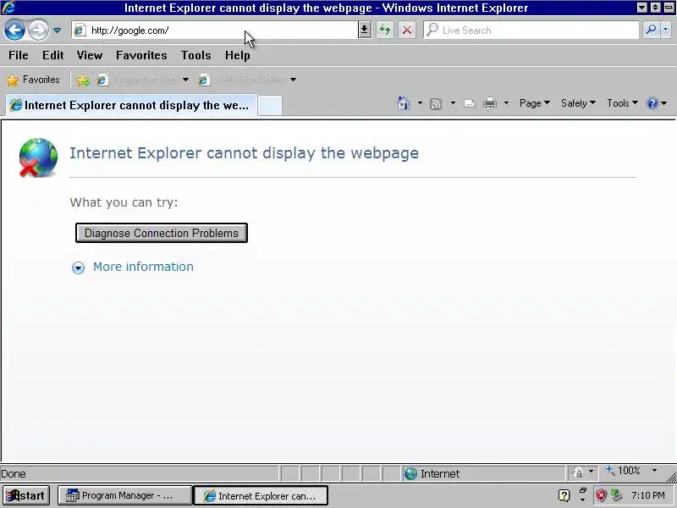
Task: Click the Refresh page icon
Action: pos(385,30)
